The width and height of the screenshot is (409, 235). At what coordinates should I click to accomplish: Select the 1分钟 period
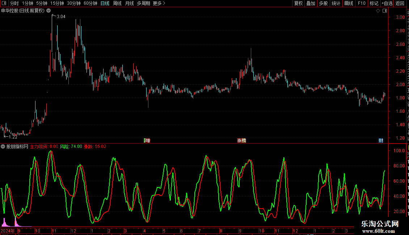click(x=28, y=3)
